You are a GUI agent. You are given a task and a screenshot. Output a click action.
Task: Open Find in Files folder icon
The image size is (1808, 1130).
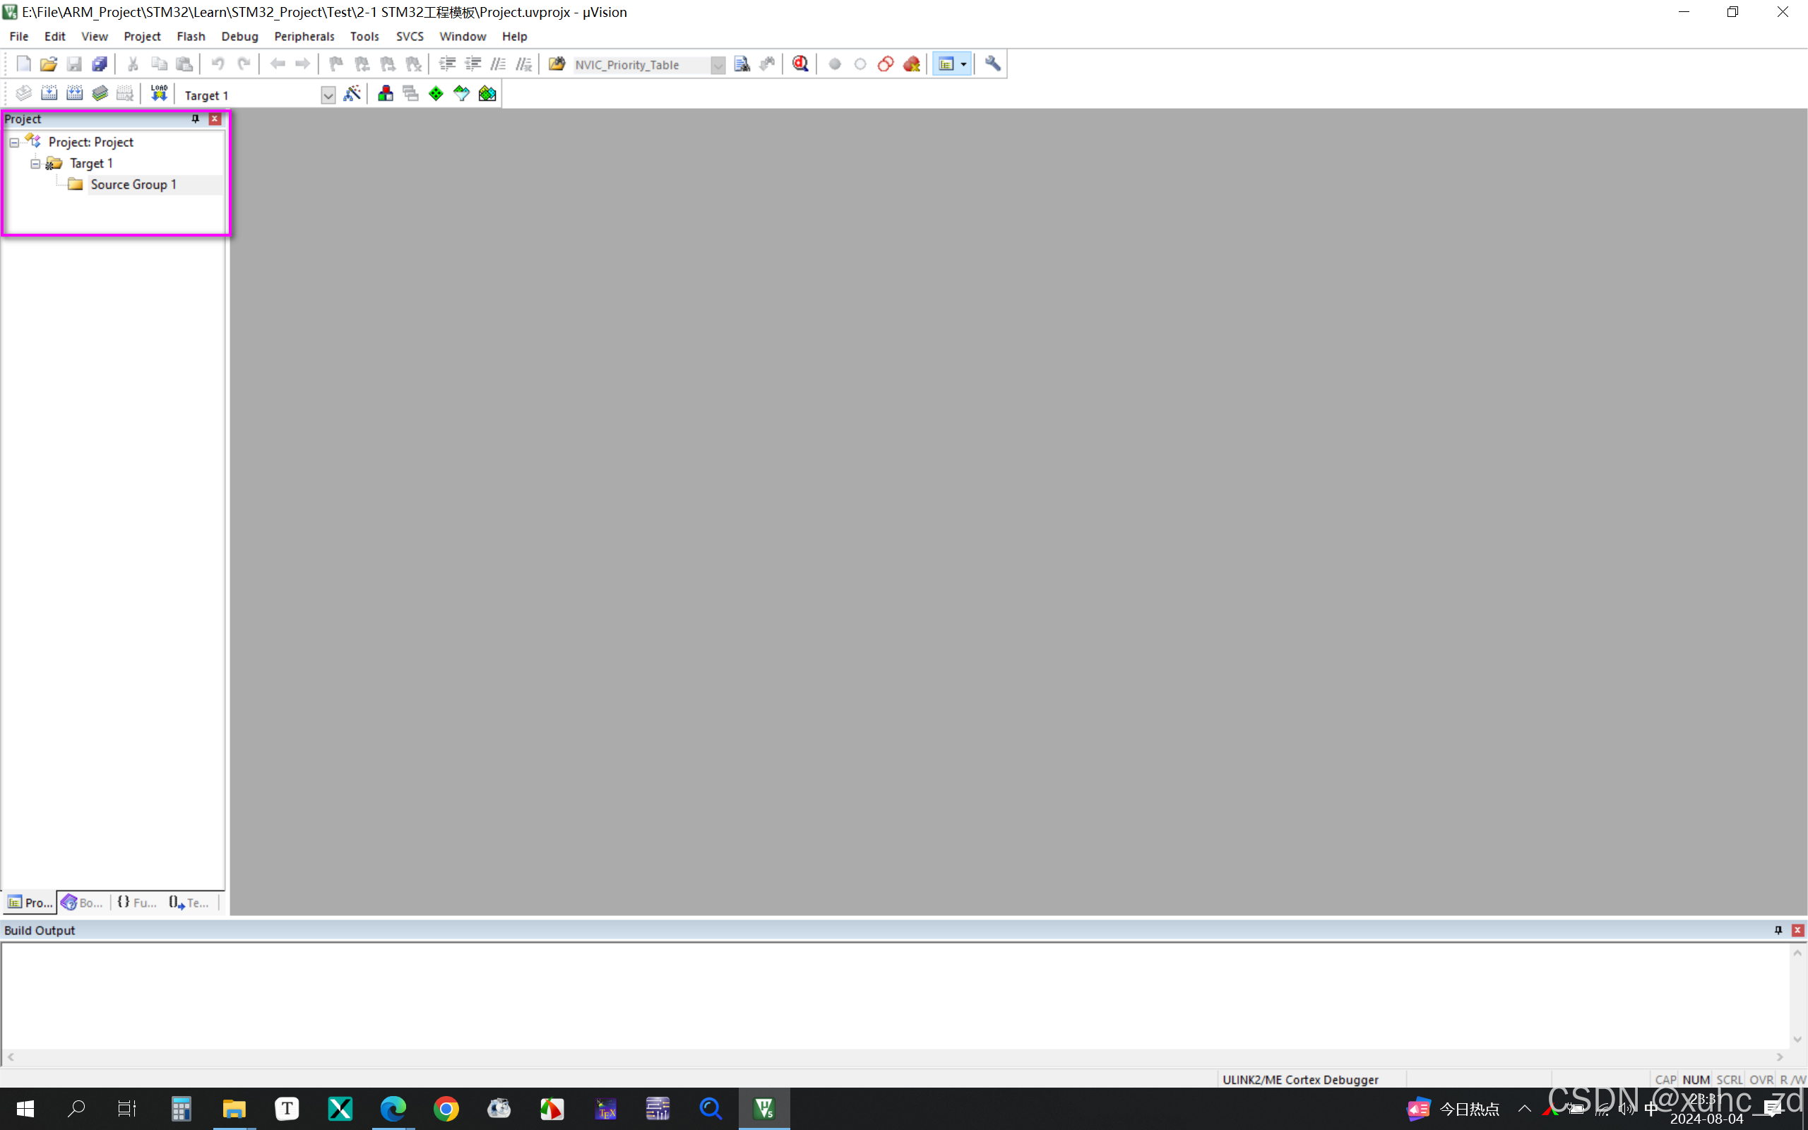(x=557, y=64)
